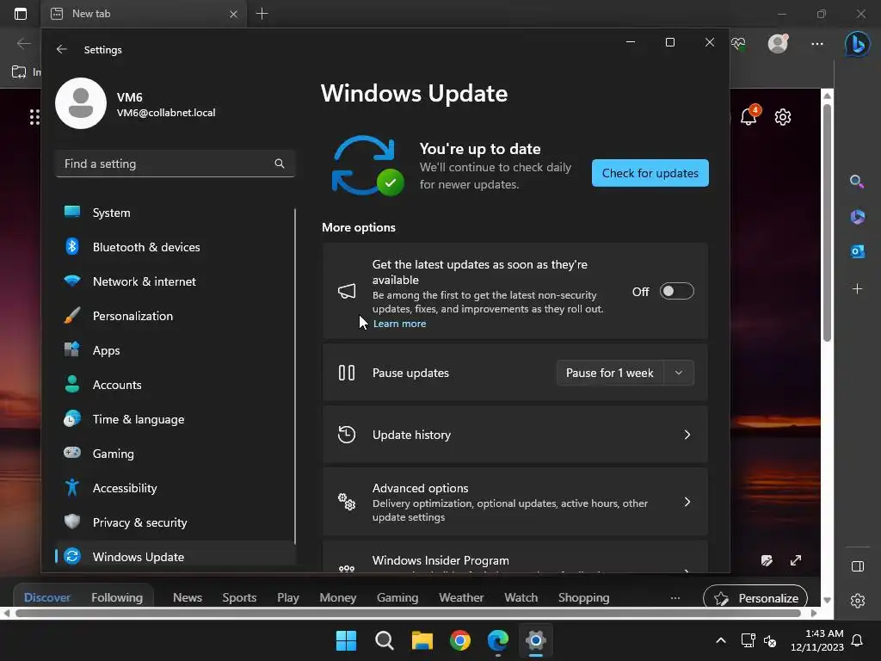Follow the Learn more link
This screenshot has height=661, width=881.
click(399, 324)
